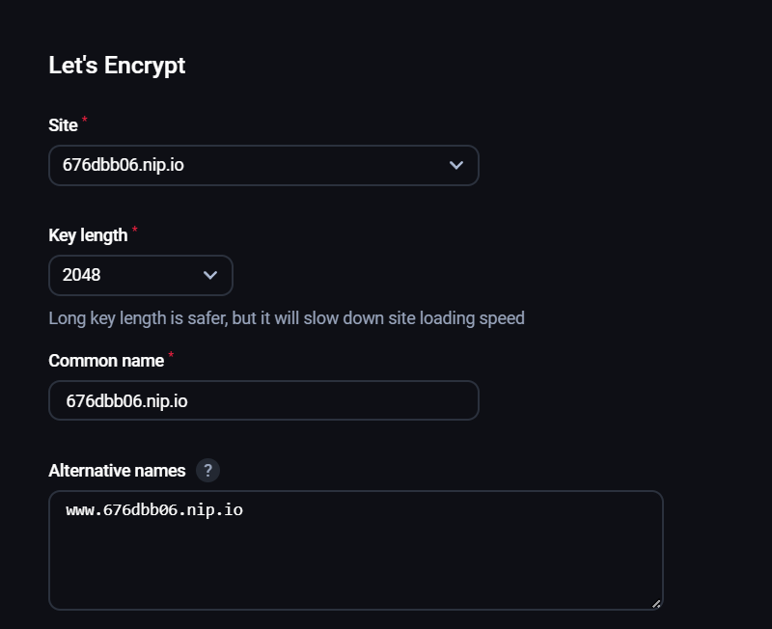Click the chevron arrow in Site dropdown
This screenshot has height=629, width=772.
[456, 165]
